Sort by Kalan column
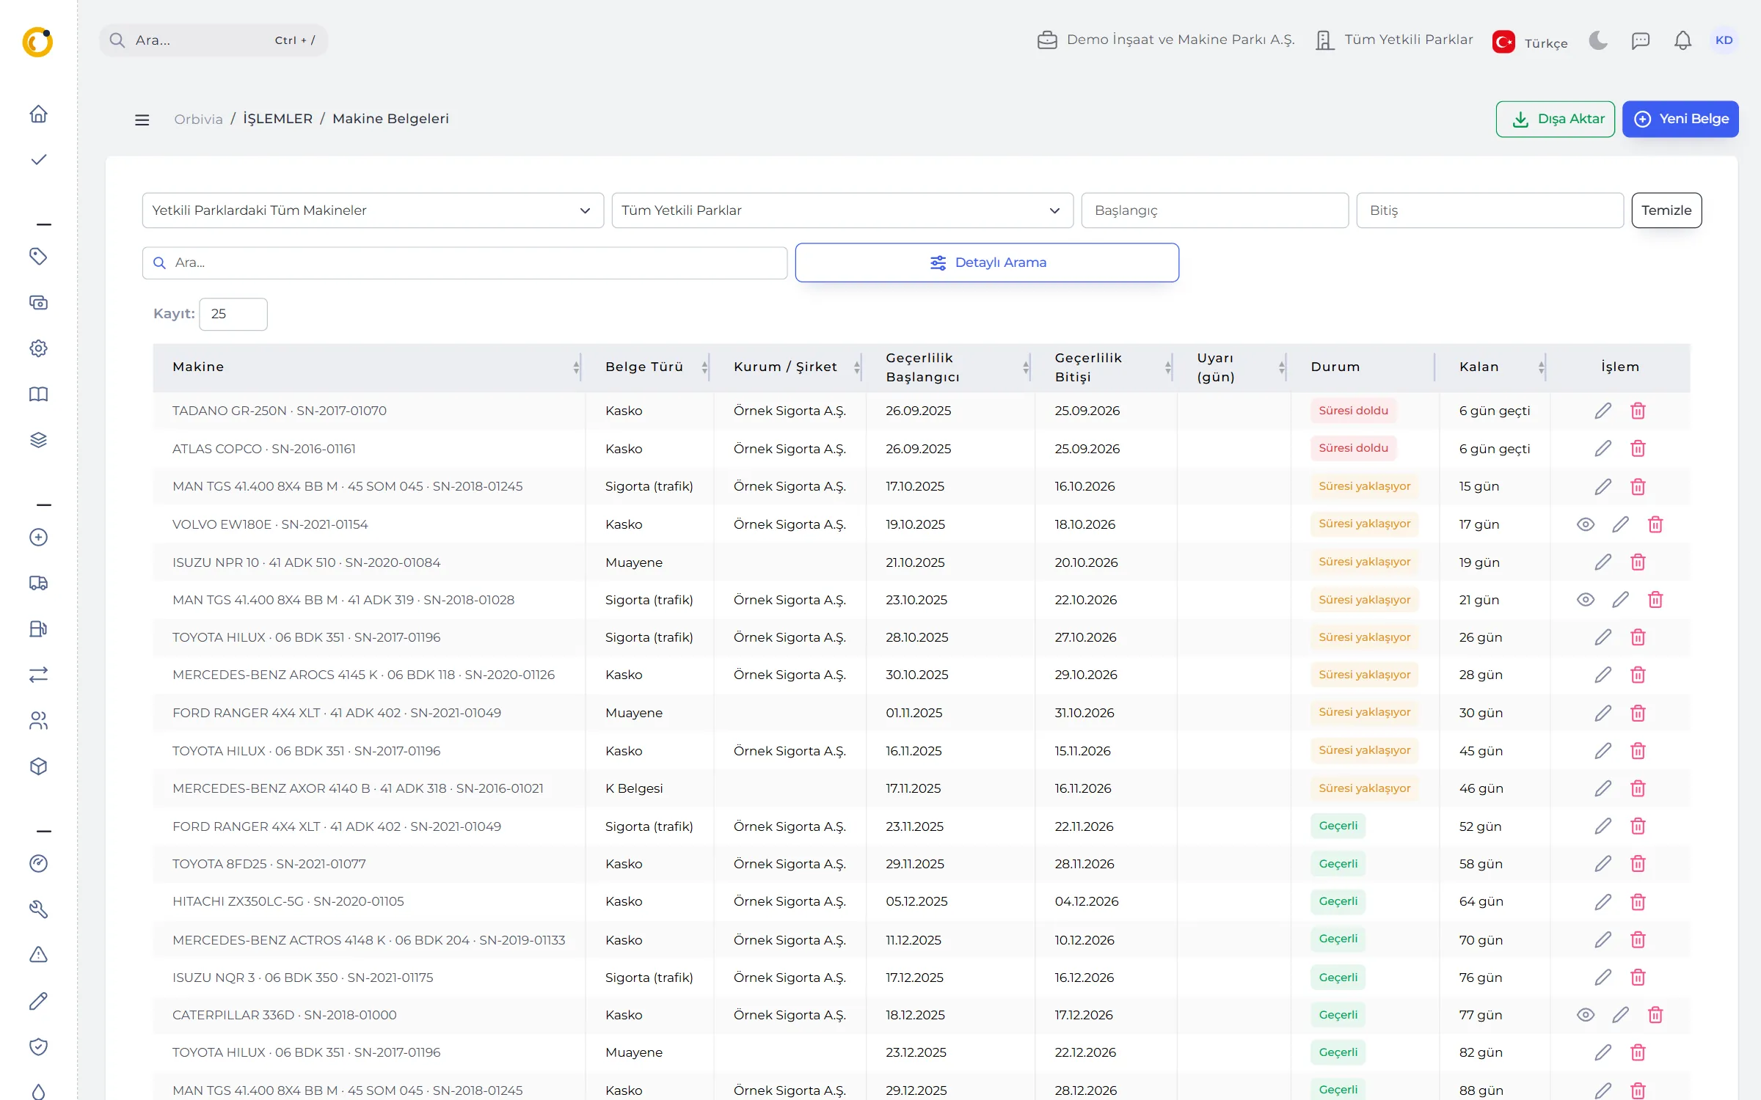Viewport: 1761px width, 1100px height. tap(1495, 367)
